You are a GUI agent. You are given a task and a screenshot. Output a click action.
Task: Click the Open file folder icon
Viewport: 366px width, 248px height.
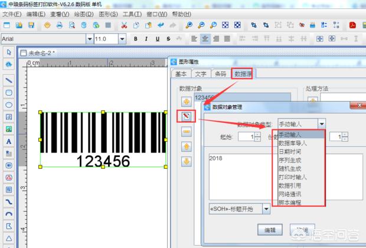coord(19,25)
